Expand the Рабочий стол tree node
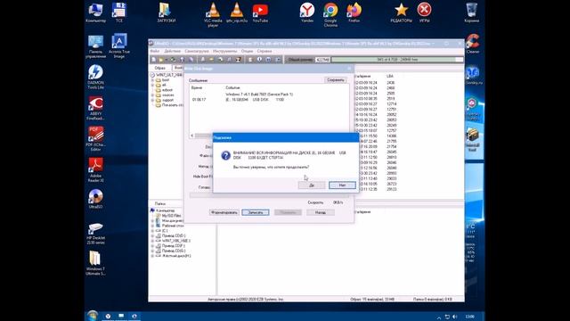 (152, 226)
